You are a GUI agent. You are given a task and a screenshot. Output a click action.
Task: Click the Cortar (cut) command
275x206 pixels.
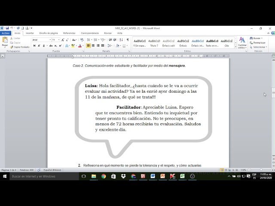point(15,38)
